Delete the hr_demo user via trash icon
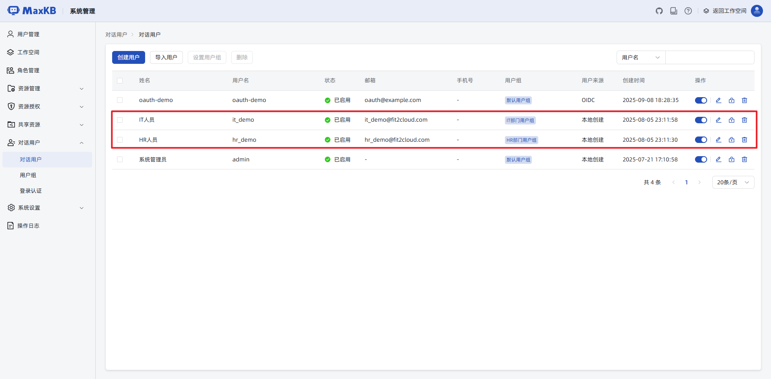This screenshot has width=771, height=379. pyautogui.click(x=744, y=140)
